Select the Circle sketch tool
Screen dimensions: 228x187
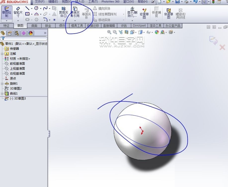[x=36, y=8]
